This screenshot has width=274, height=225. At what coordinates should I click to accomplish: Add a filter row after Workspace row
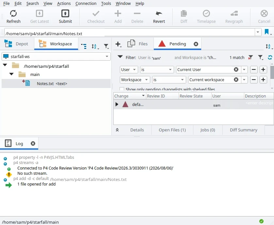click(263, 80)
